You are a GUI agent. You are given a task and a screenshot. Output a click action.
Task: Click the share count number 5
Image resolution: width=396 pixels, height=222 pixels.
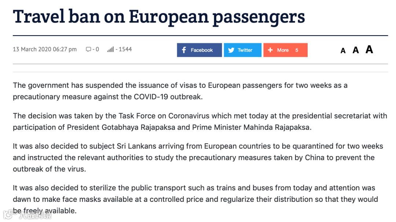(297, 50)
